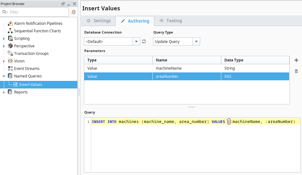
Task: Open the Database Connection dropdown arrow
Action: pos(136,41)
